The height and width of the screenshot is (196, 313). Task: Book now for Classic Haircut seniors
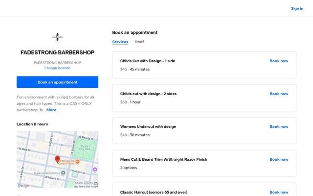coord(279,192)
